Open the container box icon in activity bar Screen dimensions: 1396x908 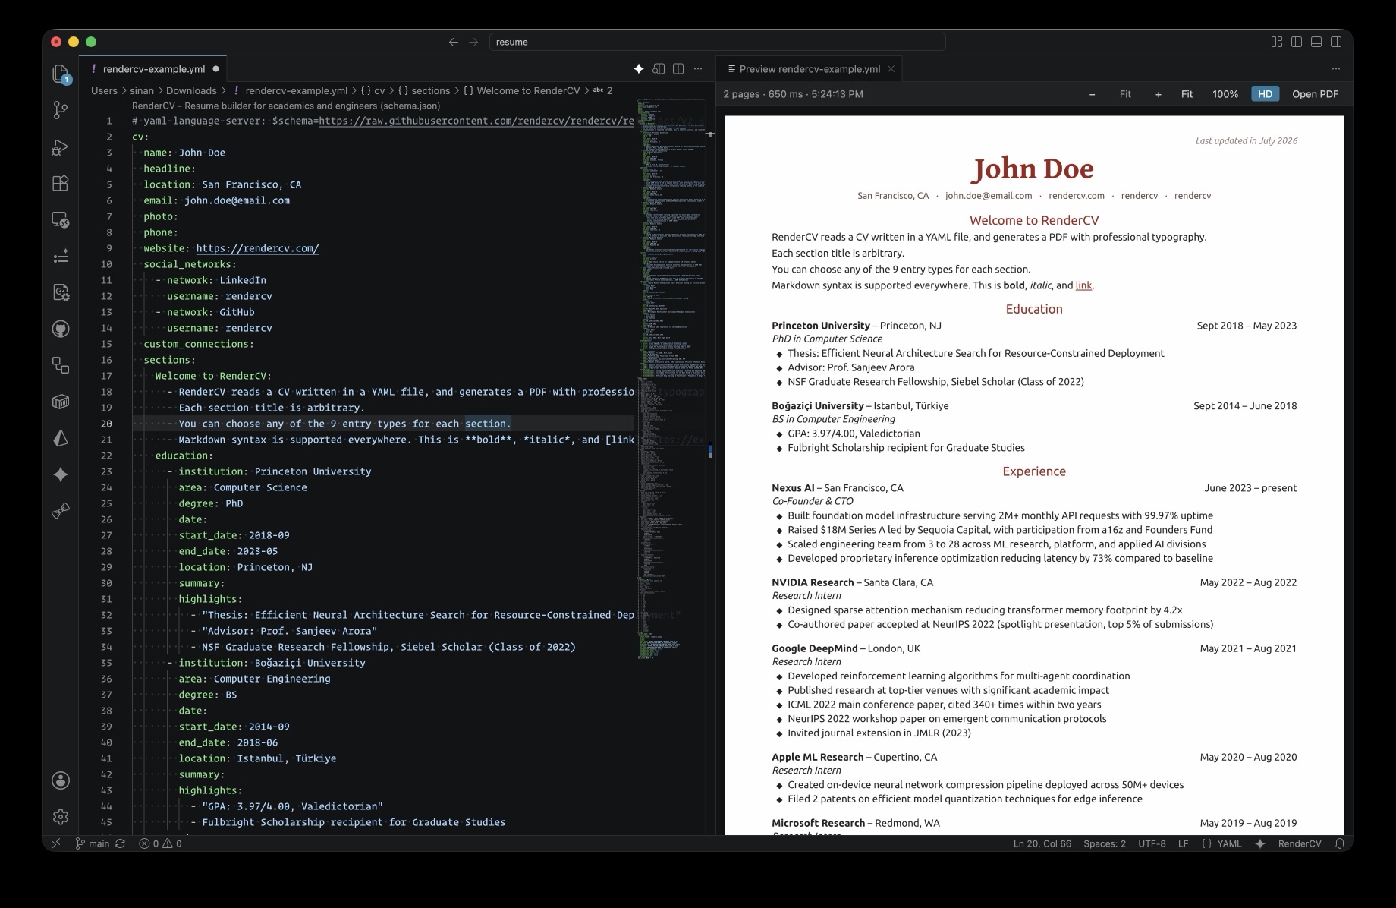click(61, 402)
